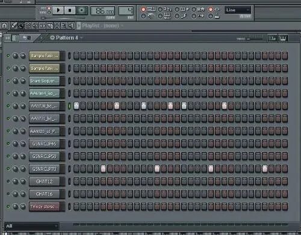
Task: Open the graph editor bars icon
Action: tap(272, 38)
